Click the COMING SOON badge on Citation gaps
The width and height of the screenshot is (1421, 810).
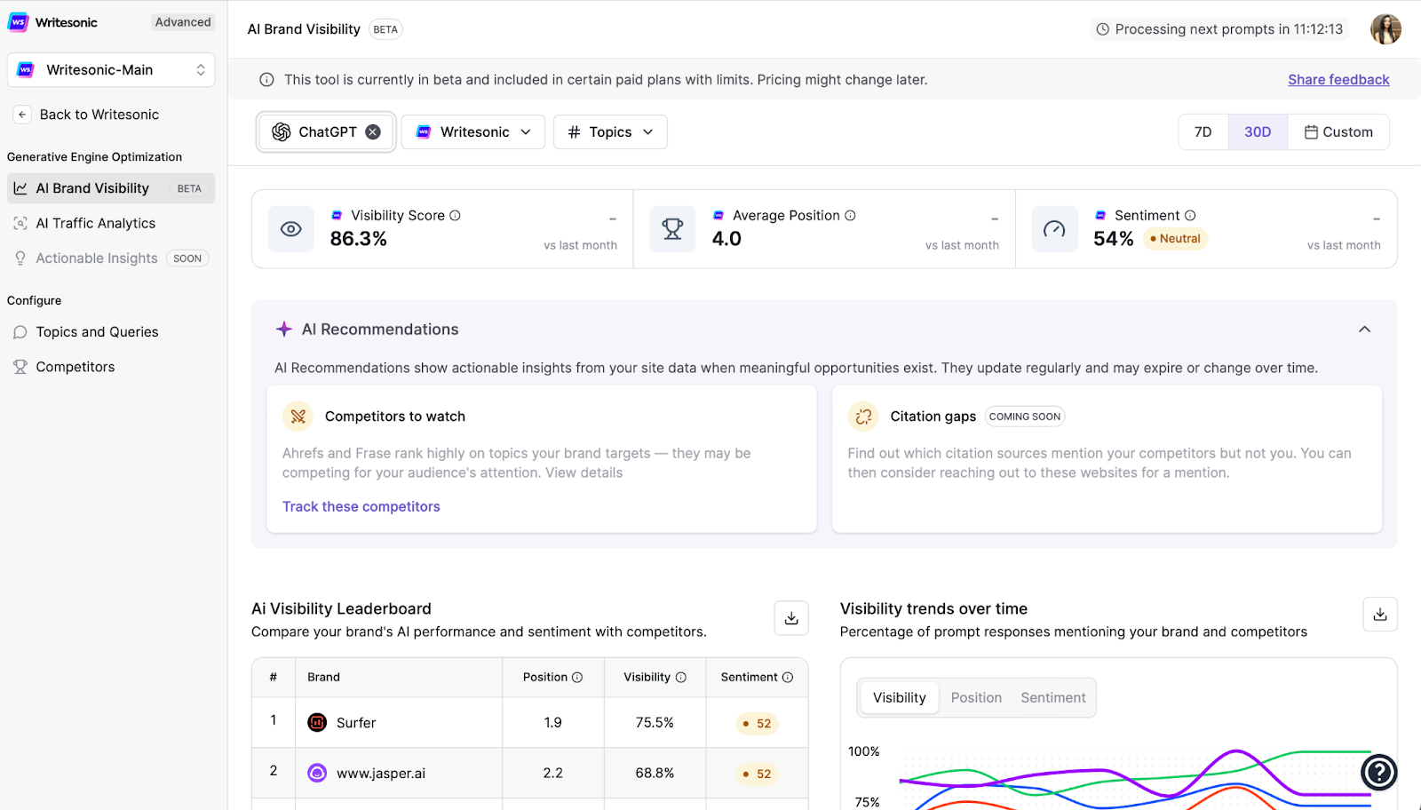[x=1025, y=417]
